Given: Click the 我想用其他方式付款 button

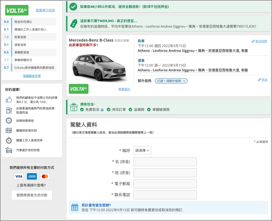Looking at the screenshot, I should pos(32,195).
